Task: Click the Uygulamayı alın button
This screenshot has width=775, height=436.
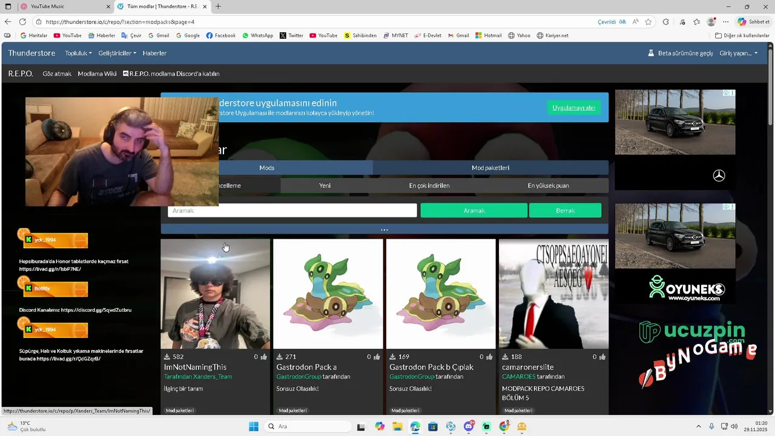Action: pyautogui.click(x=573, y=108)
